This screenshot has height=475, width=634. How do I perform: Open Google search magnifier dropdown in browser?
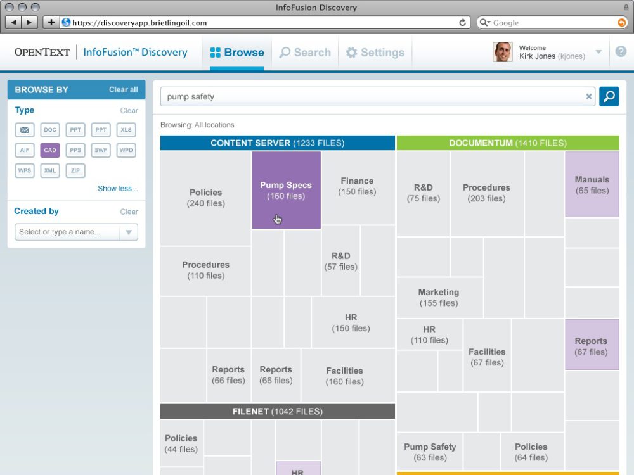tap(484, 23)
